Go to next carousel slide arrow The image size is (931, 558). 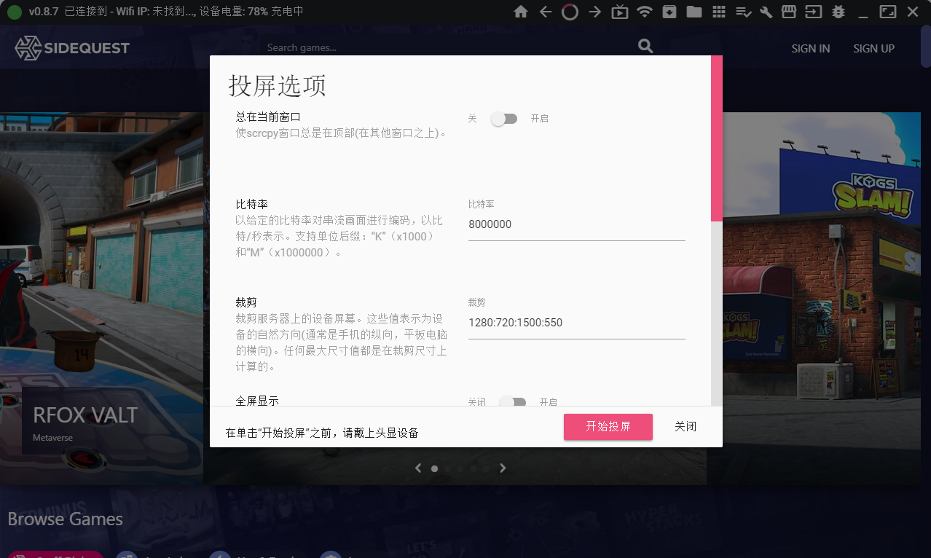(503, 468)
